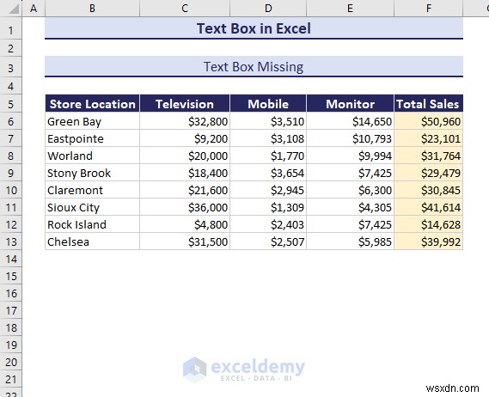Click Total Sales value $23,101
Image resolution: width=489 pixels, height=397 pixels.
point(429,138)
